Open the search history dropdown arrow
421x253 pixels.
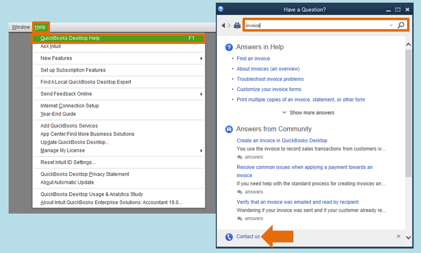391,25
